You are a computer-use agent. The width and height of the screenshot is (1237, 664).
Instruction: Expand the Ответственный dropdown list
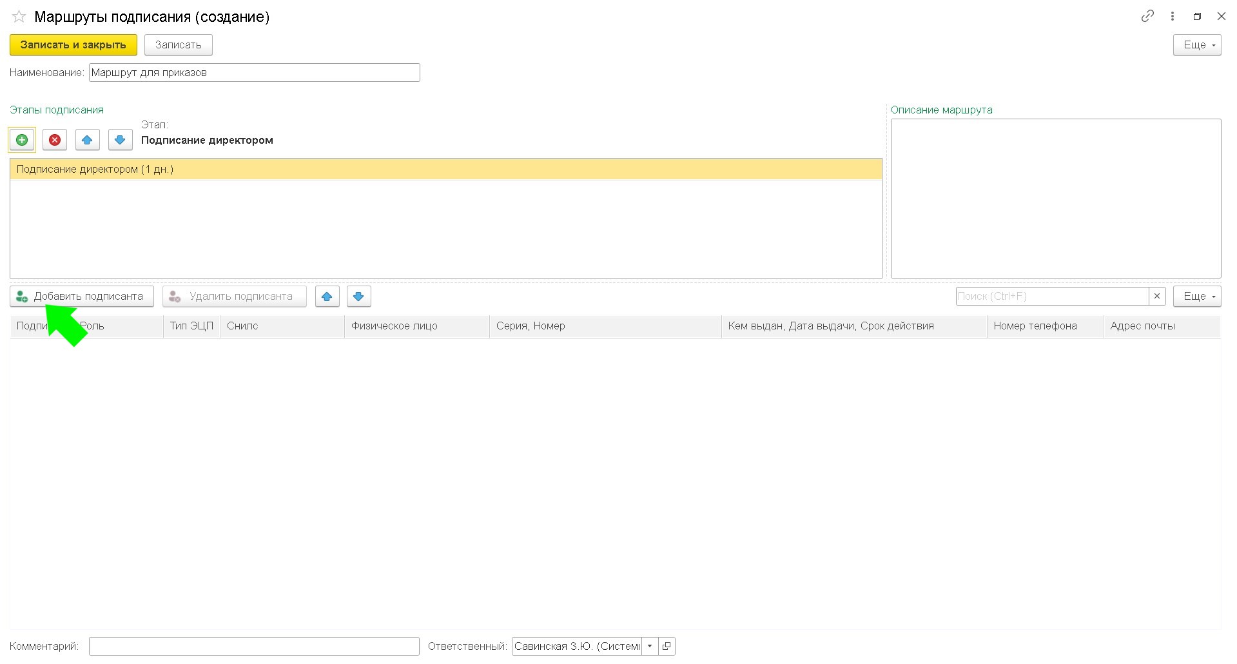point(650,646)
